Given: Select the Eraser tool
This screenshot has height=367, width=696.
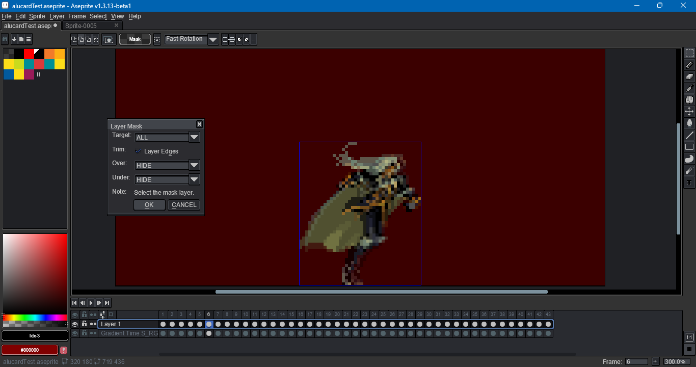Looking at the screenshot, I should click(x=689, y=76).
